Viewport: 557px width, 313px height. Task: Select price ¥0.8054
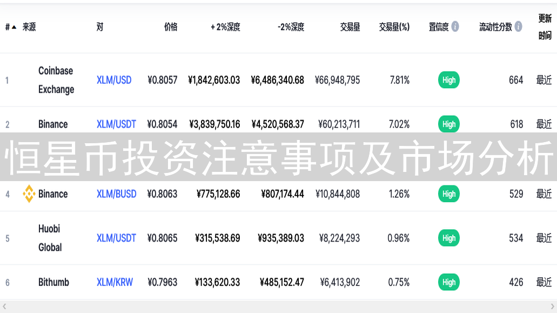[162, 124]
